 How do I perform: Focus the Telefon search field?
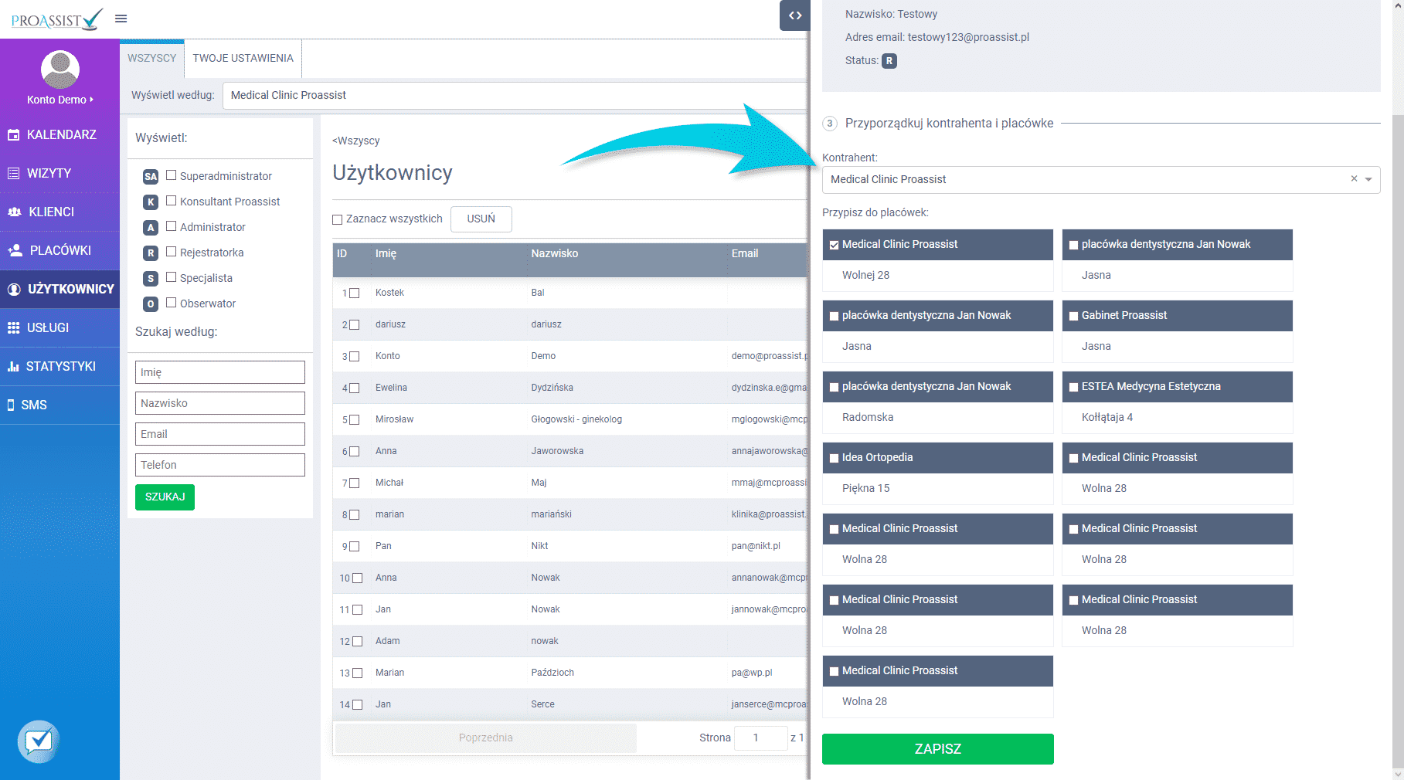click(x=220, y=465)
